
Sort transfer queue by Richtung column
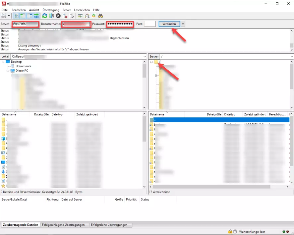[x=52, y=200]
